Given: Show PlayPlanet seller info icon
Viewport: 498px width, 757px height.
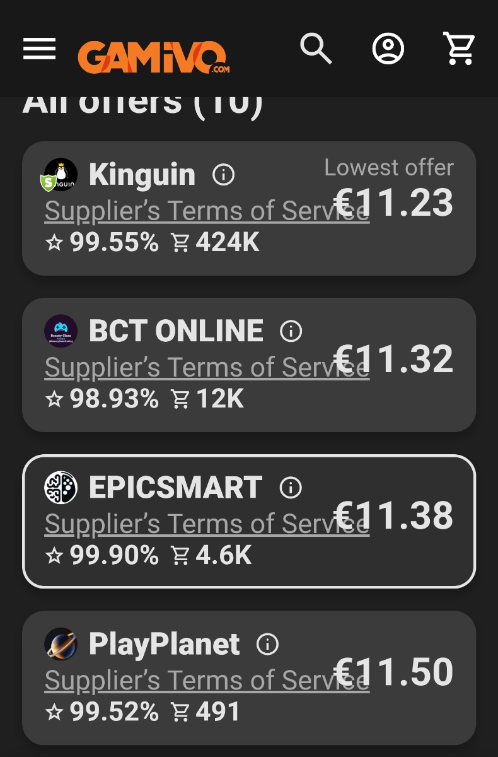Looking at the screenshot, I should pos(267,644).
